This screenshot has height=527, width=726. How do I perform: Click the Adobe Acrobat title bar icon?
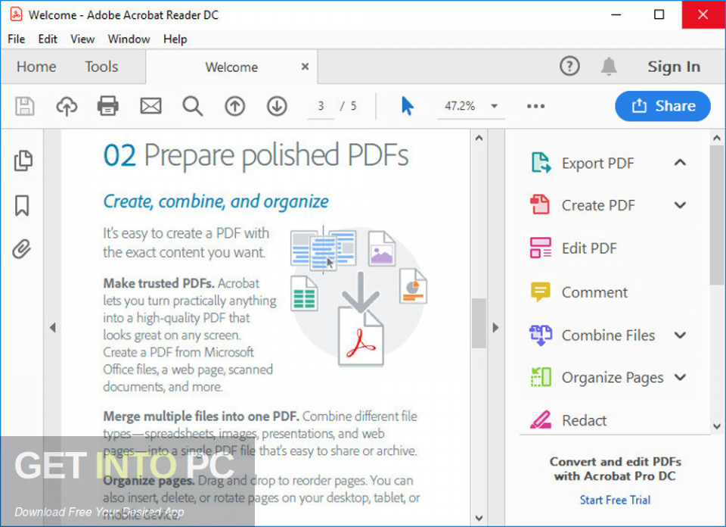coord(16,15)
